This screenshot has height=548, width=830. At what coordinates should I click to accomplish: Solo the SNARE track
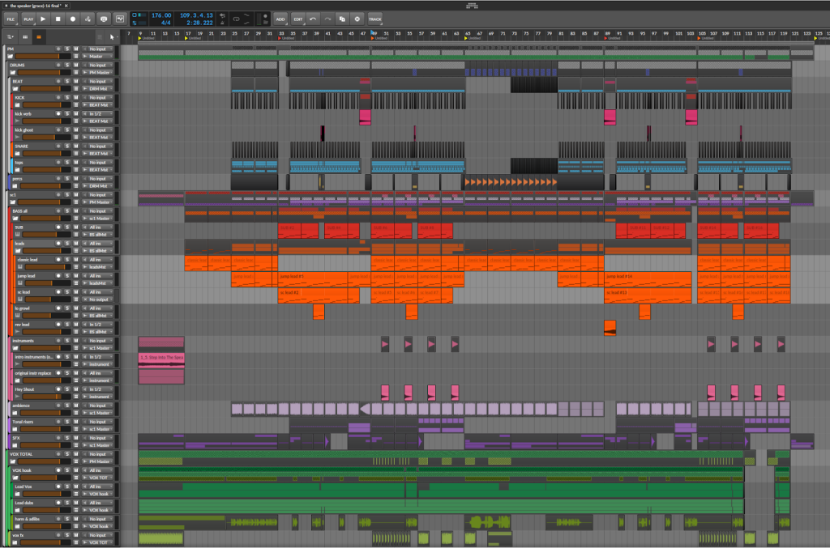[x=66, y=146]
